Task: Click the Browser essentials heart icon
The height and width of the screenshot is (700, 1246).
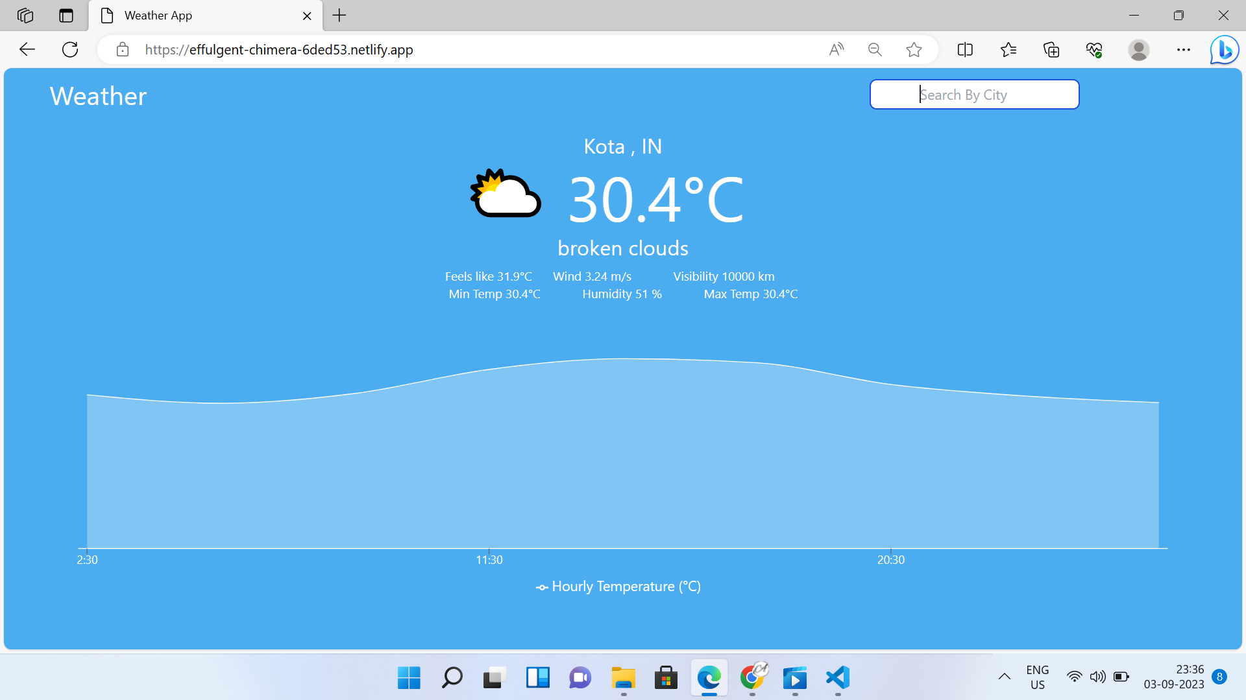Action: click(x=1093, y=49)
